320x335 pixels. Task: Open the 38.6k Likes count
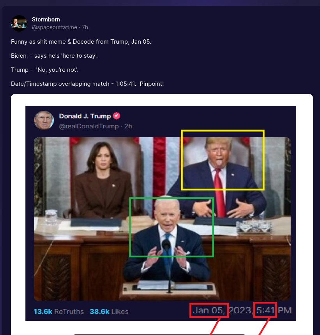[109, 312]
